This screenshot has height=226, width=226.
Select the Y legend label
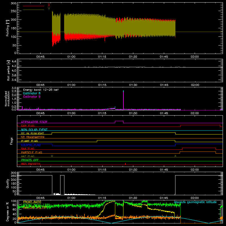coord(49,9)
